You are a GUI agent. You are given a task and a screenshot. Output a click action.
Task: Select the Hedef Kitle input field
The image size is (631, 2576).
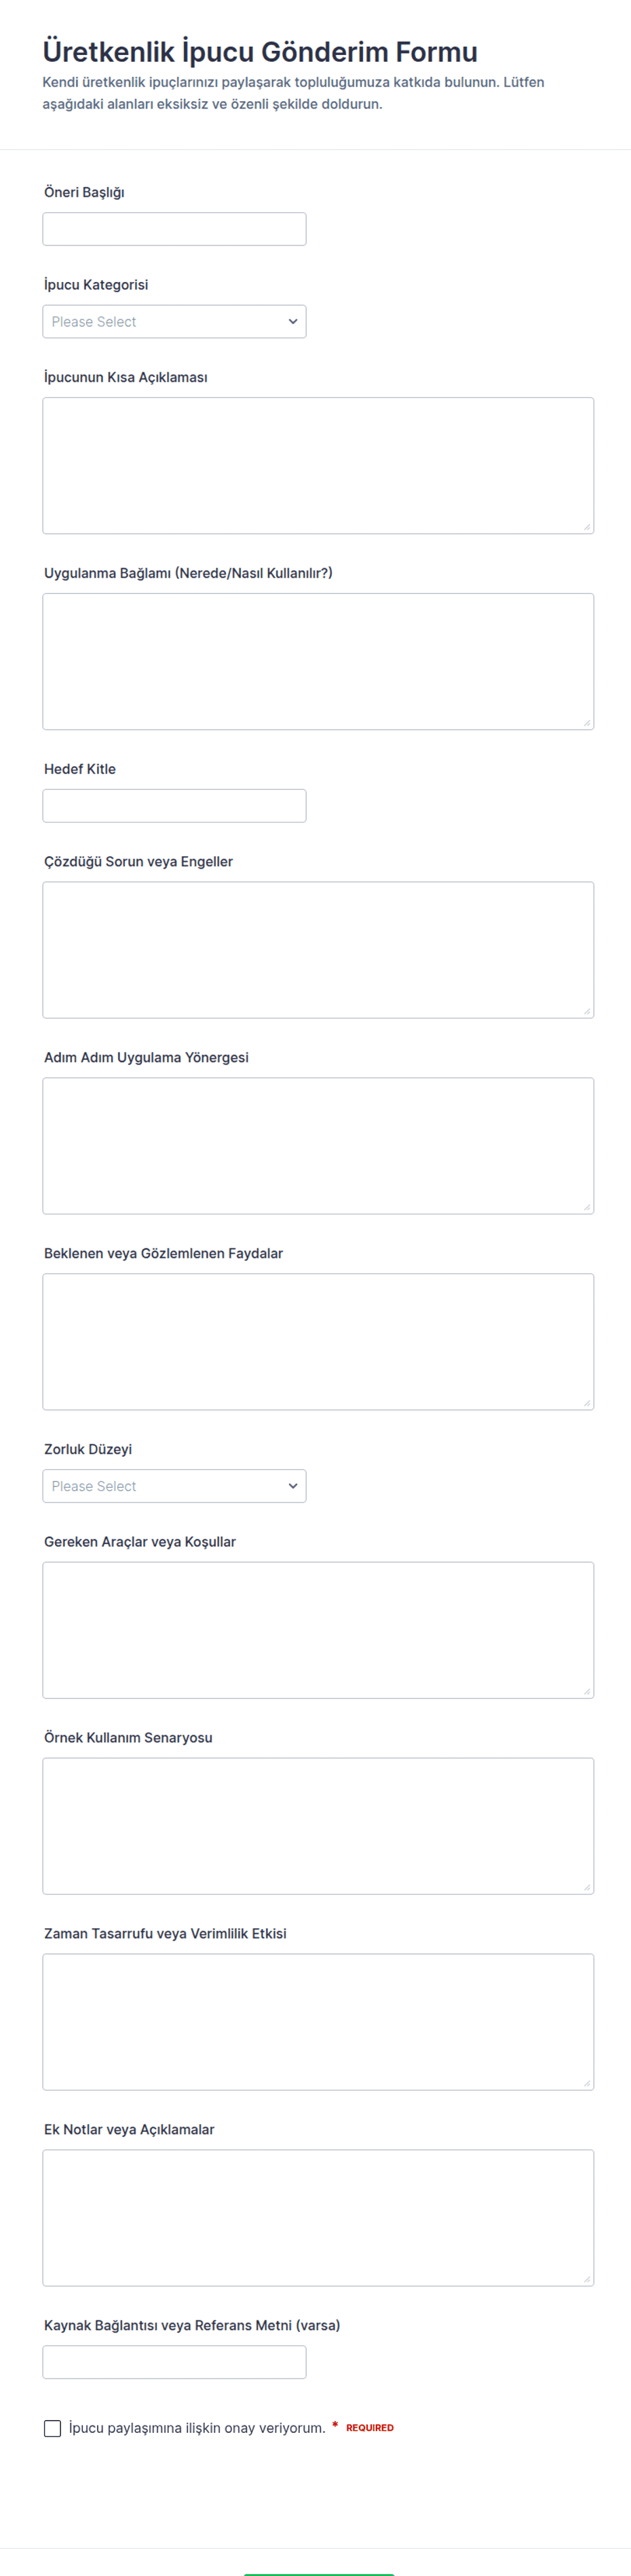(x=174, y=806)
